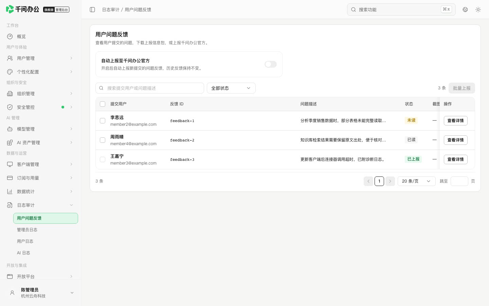Image resolution: width=489 pixels, height=306 pixels.
Task: Click the 模型管理 robot icon
Action: click(x=10, y=129)
